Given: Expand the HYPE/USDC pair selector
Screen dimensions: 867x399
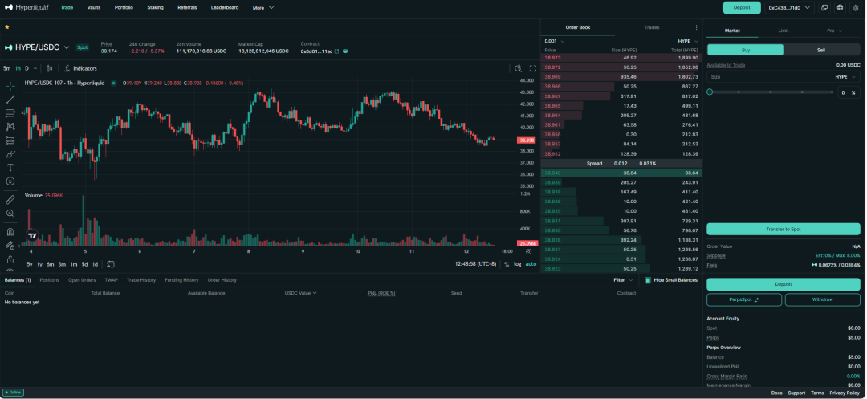Looking at the screenshot, I should 67,47.
